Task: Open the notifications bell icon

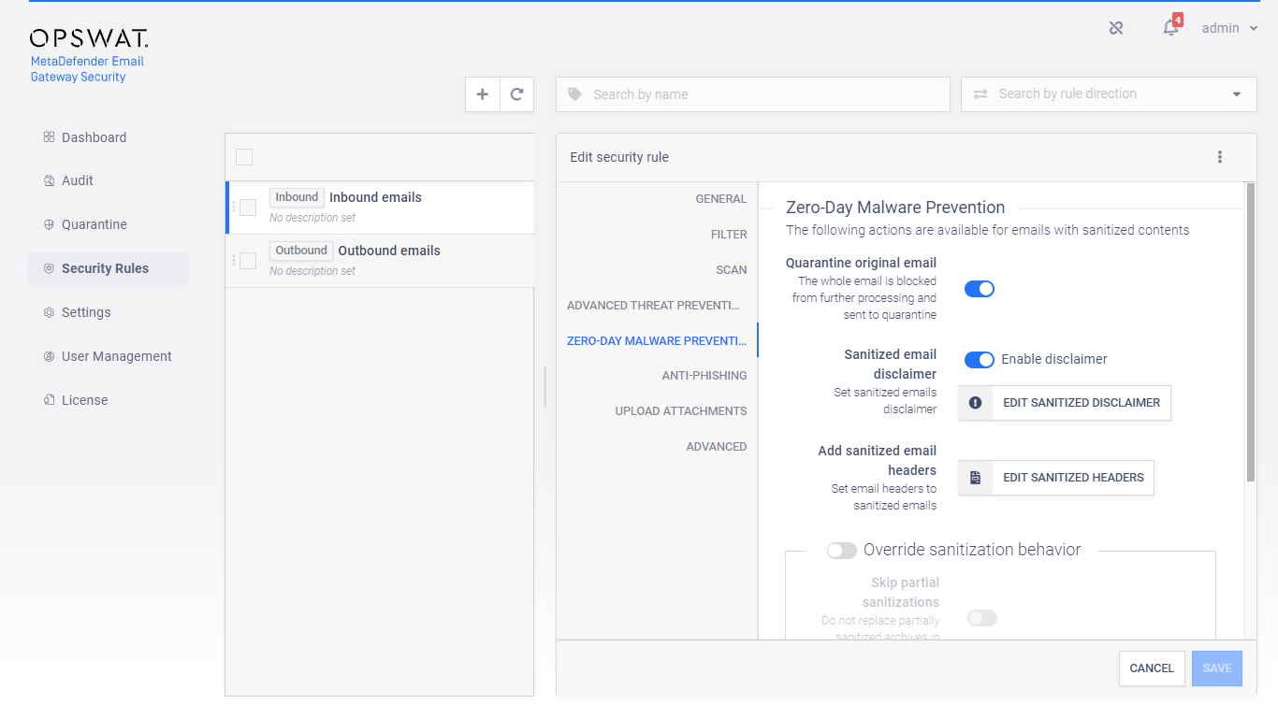Action: [1170, 28]
